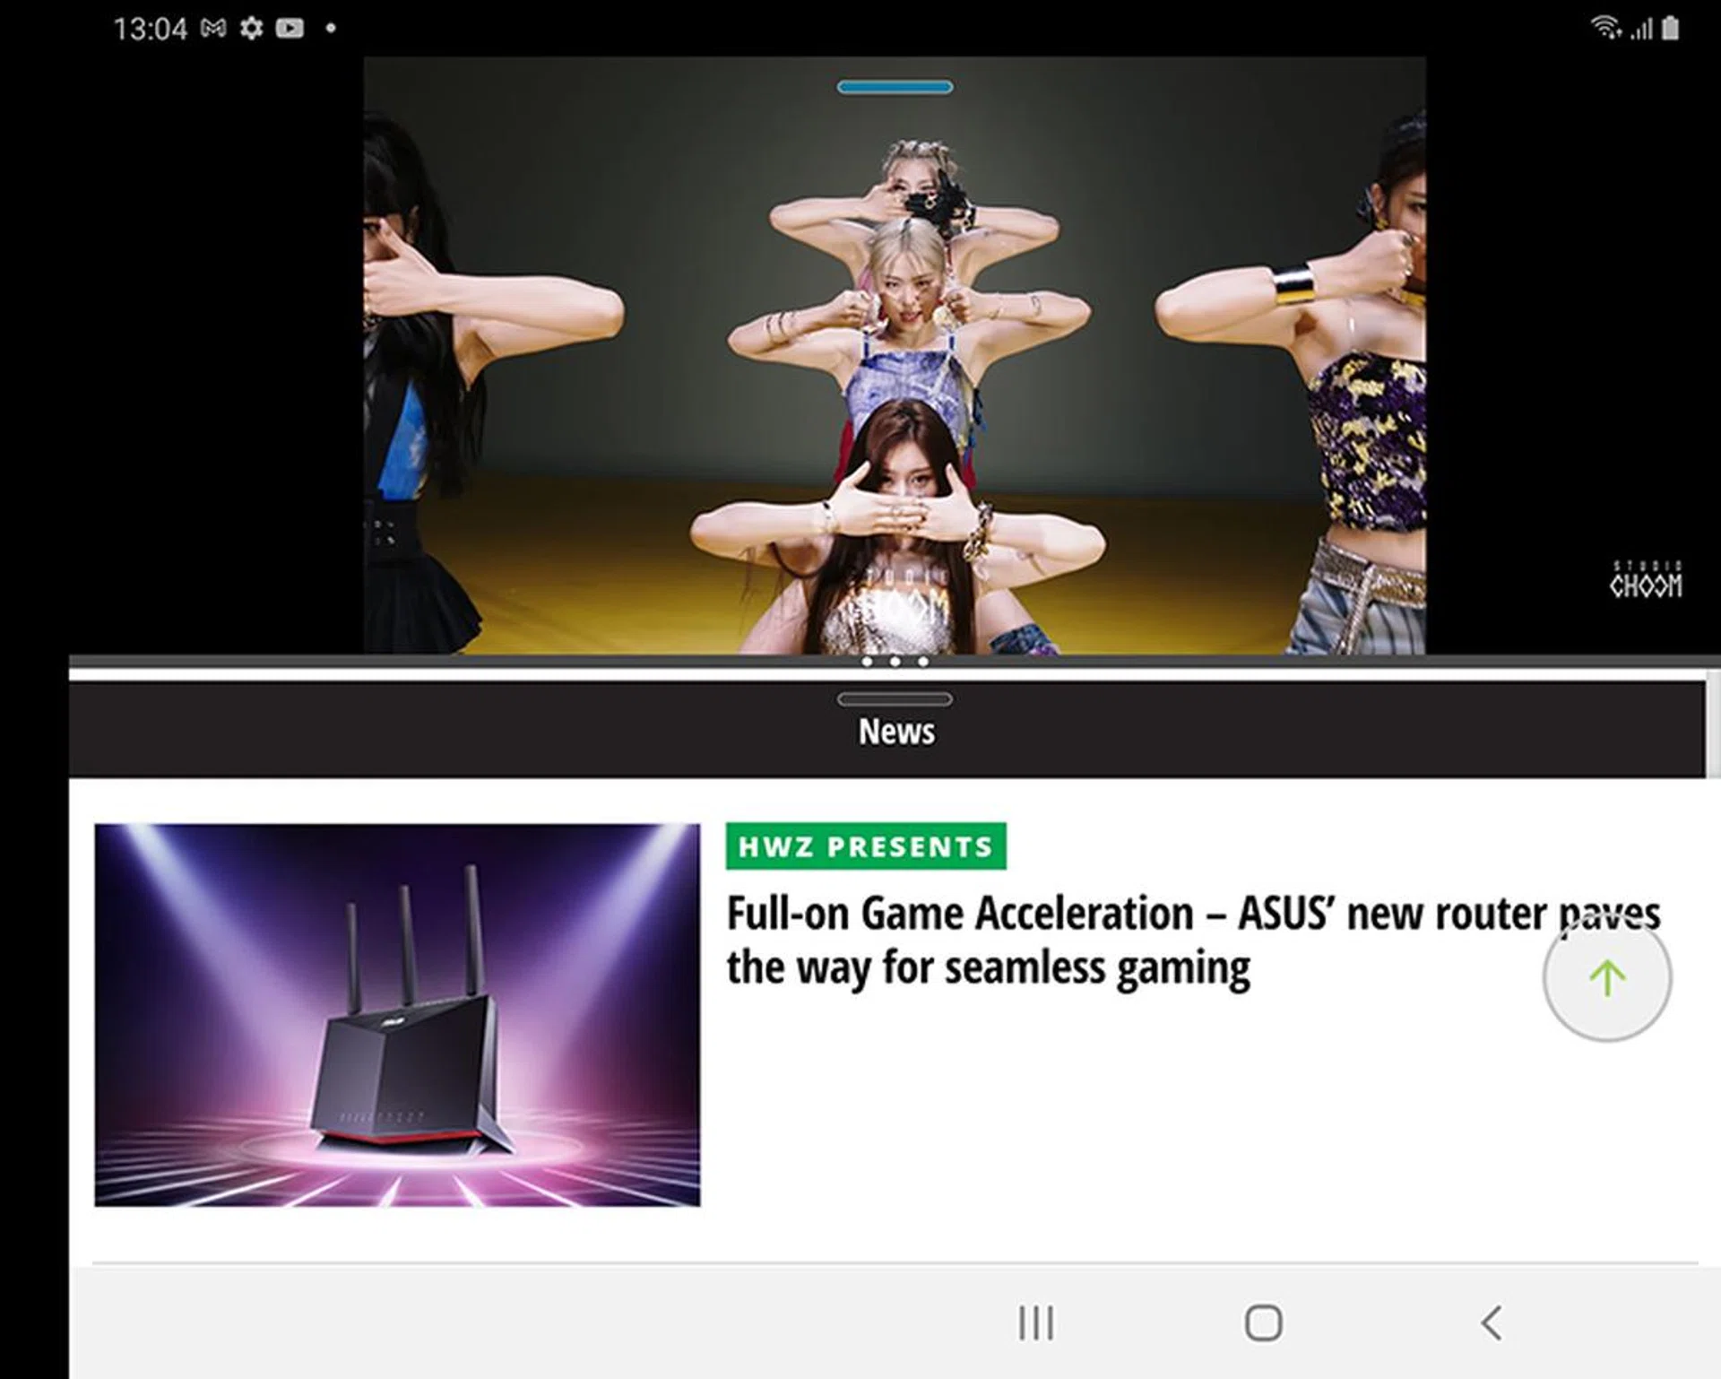Select the News header tab
The image size is (1721, 1379).
click(x=896, y=732)
